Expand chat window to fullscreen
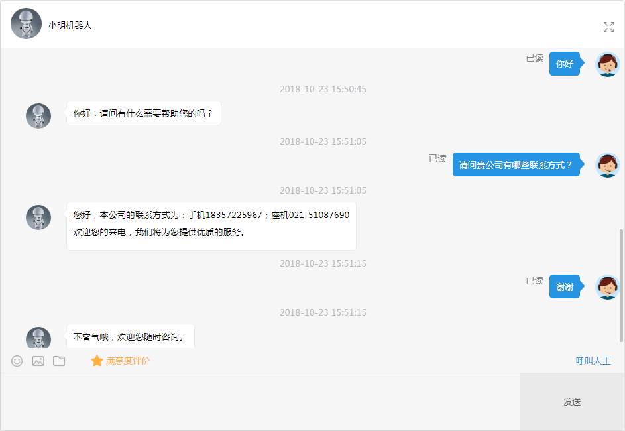Viewport: 625px width, 431px height. 608,27
